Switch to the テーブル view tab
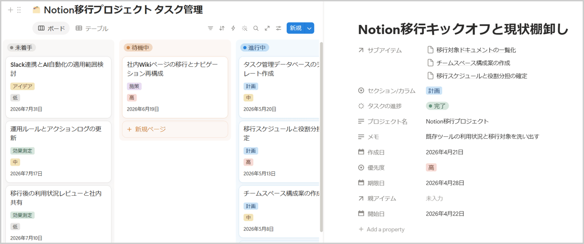This screenshot has width=584, height=244. point(92,28)
